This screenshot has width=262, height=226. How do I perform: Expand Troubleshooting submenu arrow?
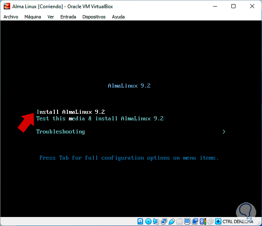click(x=224, y=131)
